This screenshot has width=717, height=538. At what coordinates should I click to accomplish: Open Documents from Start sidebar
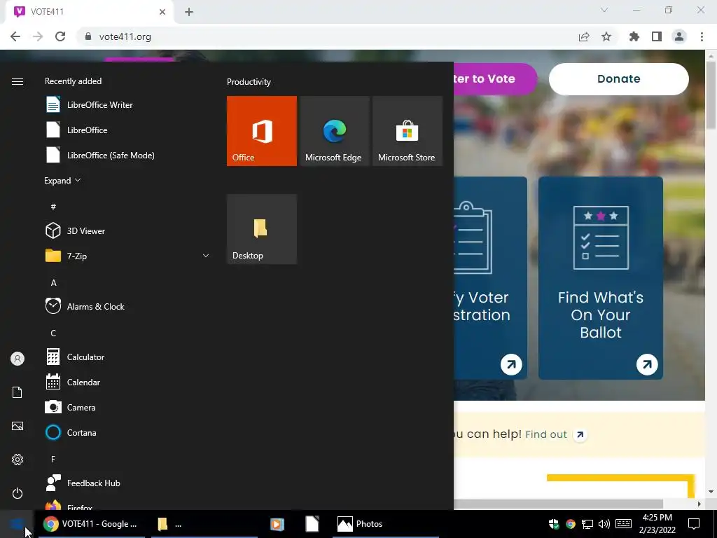click(18, 392)
